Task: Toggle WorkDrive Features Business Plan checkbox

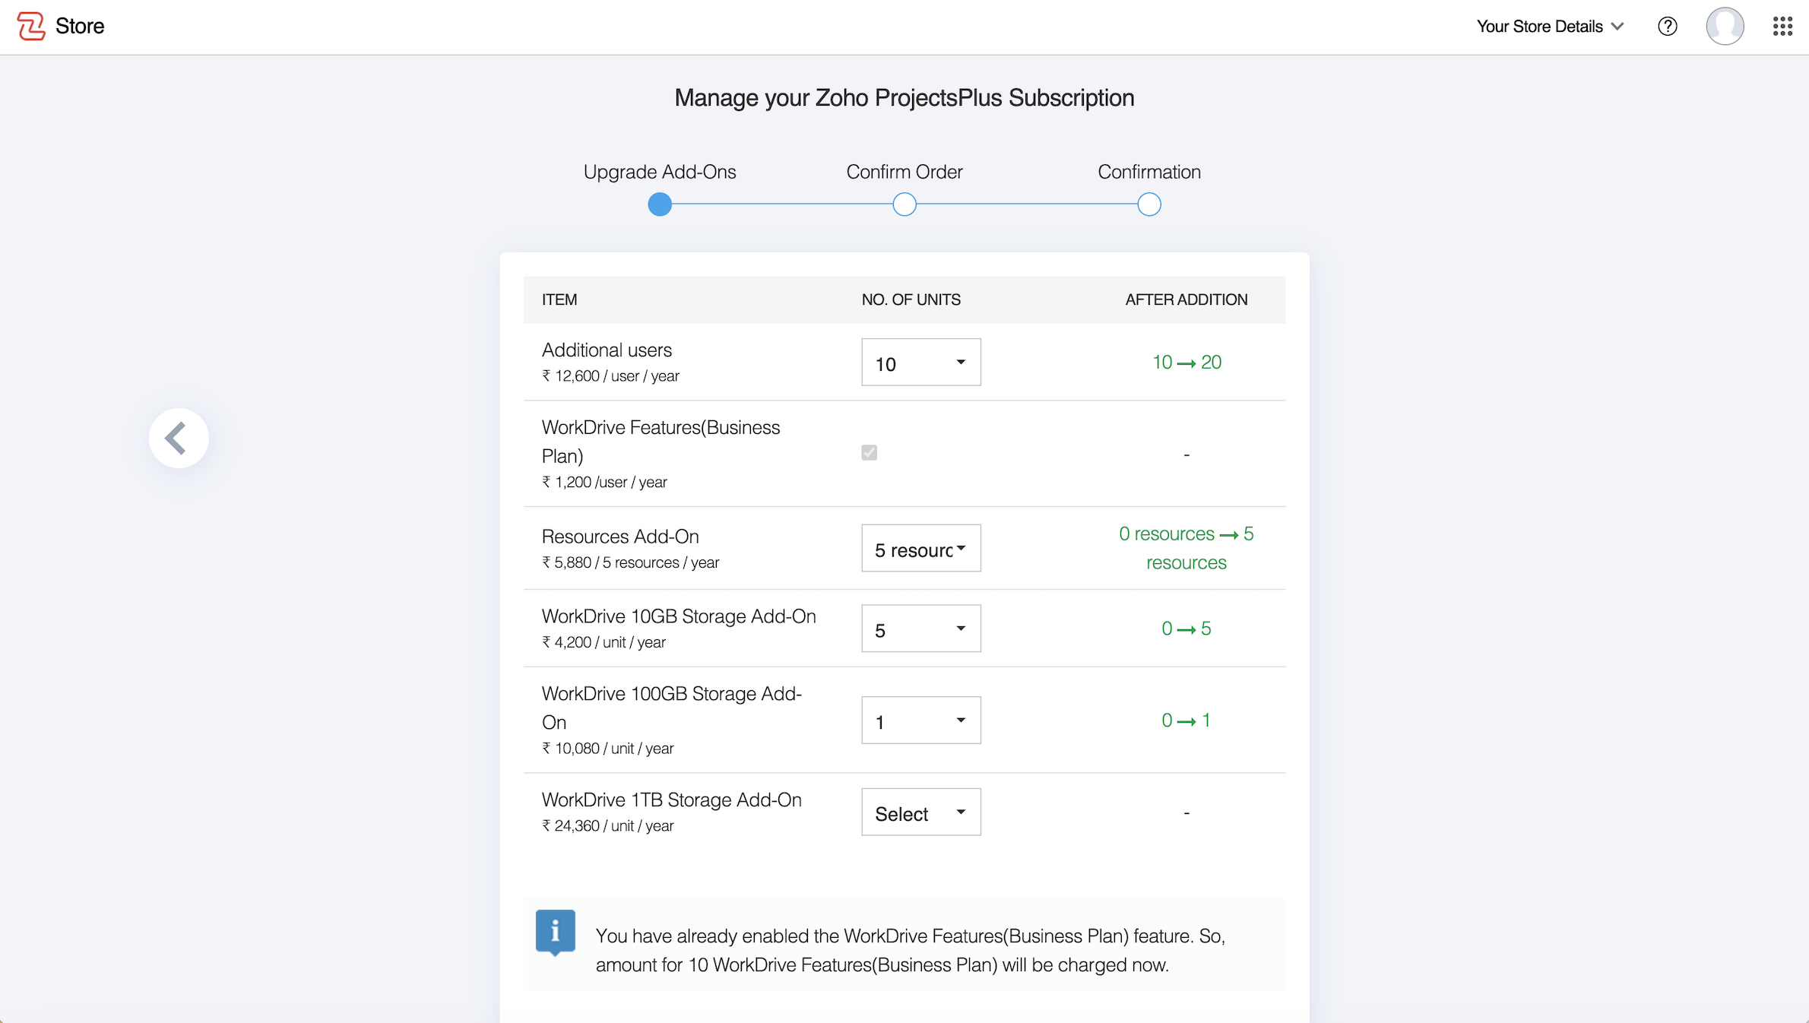Action: [x=869, y=453]
